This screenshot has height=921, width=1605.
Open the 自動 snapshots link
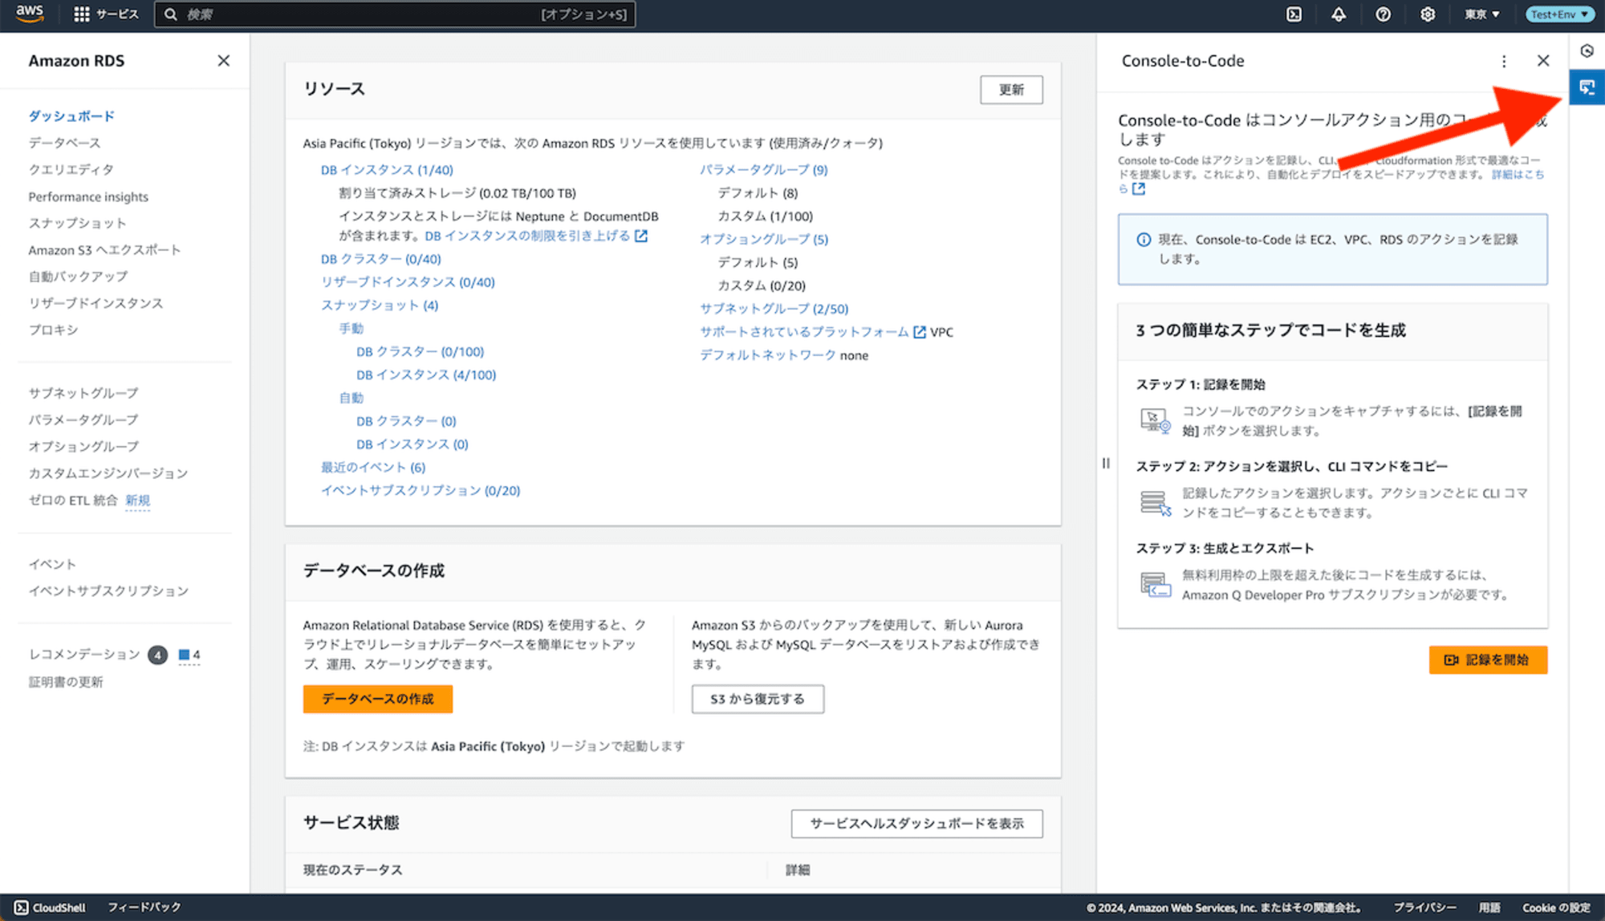(351, 398)
